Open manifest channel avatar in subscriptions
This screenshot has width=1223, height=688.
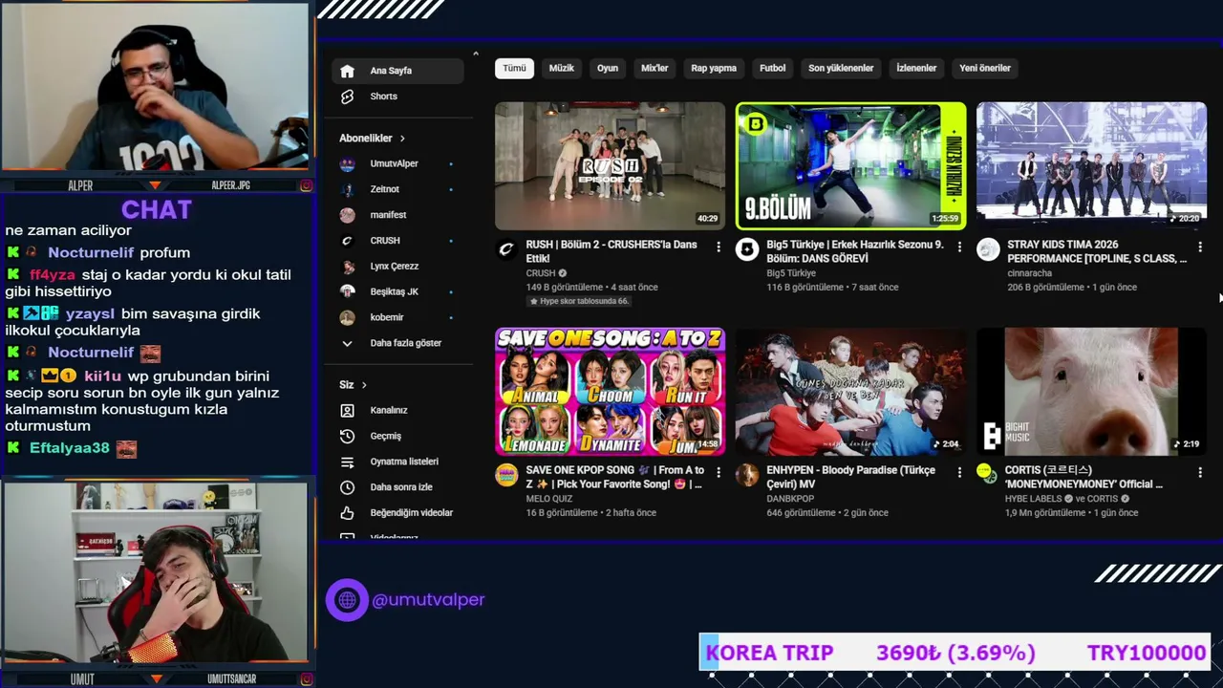coord(348,215)
